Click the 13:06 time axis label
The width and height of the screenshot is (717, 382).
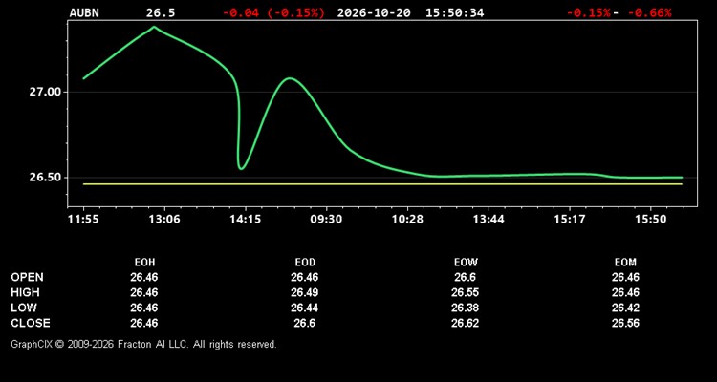click(x=164, y=220)
